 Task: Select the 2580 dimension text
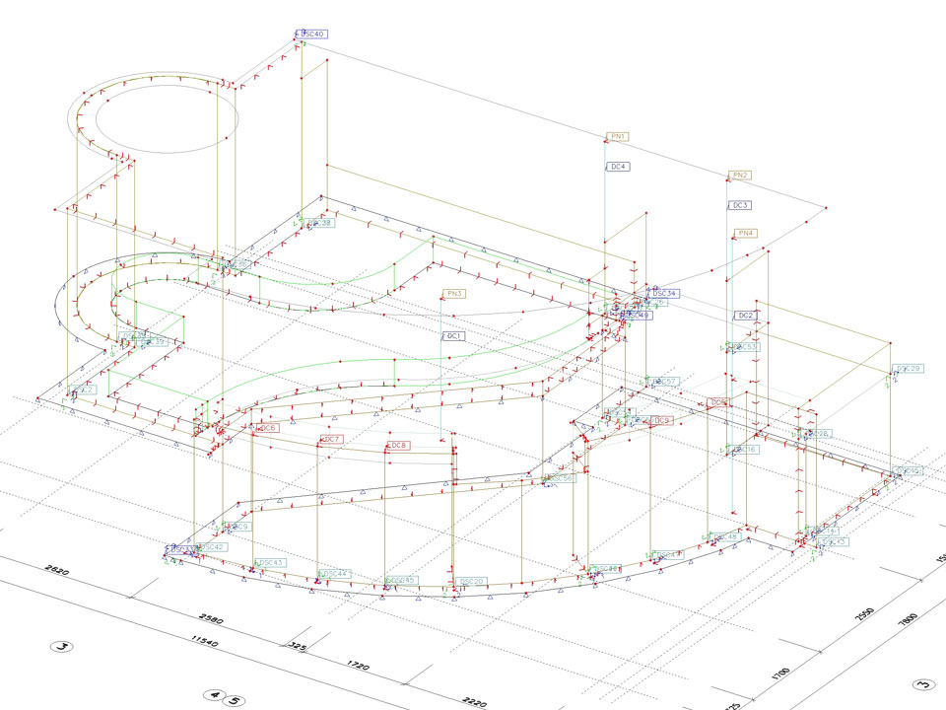click(209, 621)
